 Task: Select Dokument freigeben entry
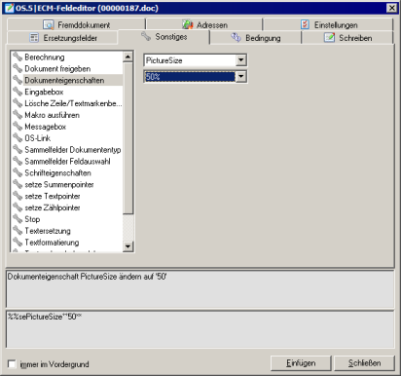tap(57, 69)
